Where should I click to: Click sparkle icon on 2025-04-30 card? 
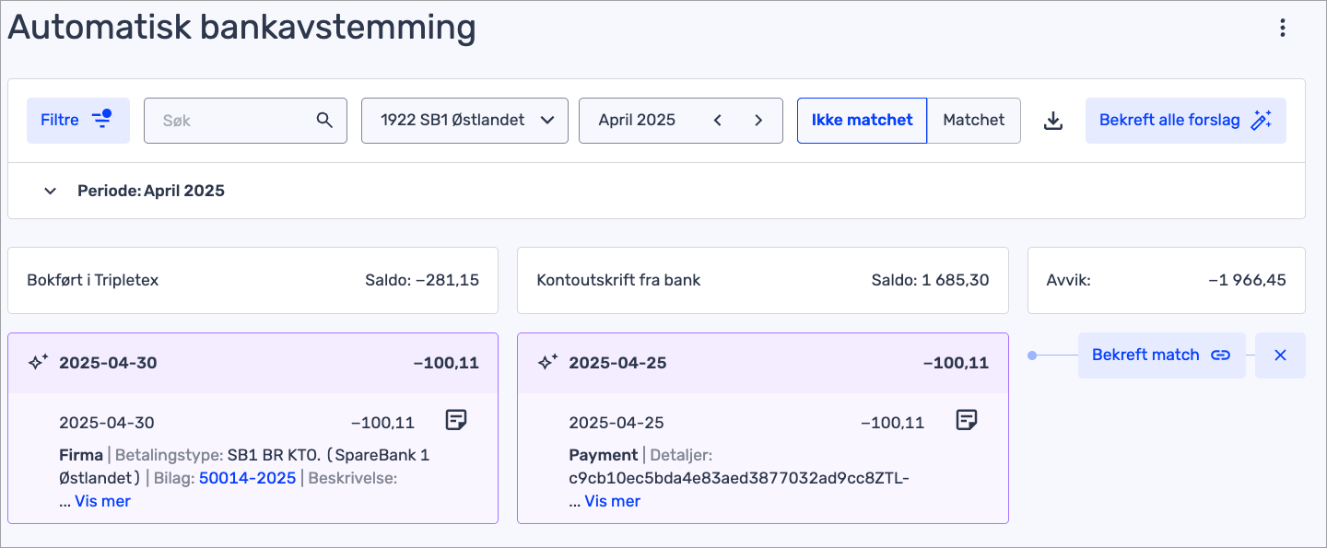(38, 363)
